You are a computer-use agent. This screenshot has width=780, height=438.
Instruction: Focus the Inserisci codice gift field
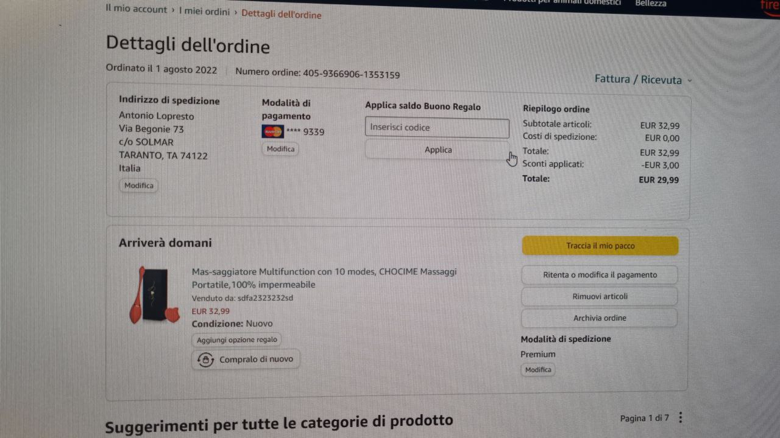pos(437,128)
